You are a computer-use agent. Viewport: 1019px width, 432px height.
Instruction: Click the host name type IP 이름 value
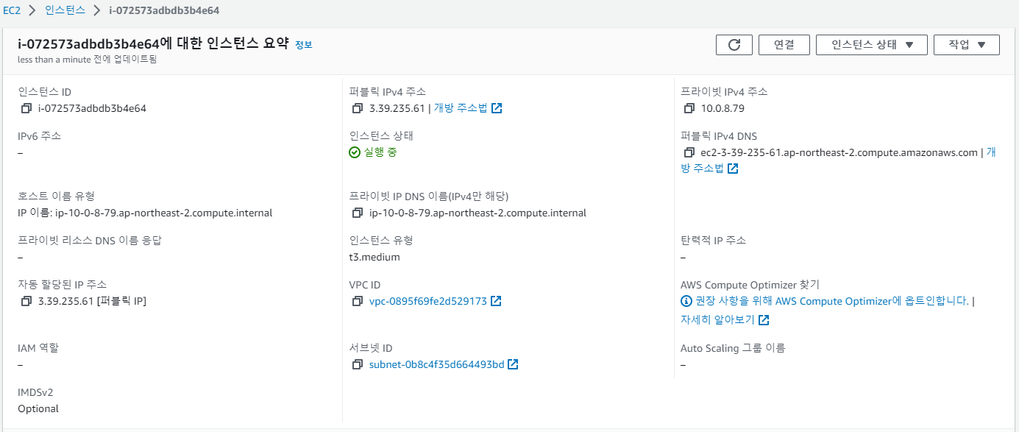145,213
